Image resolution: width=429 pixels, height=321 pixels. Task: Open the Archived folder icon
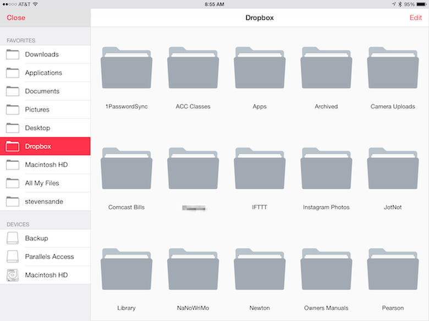click(326, 67)
